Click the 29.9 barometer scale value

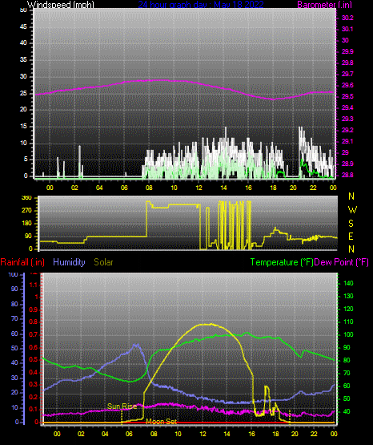[x=347, y=51]
